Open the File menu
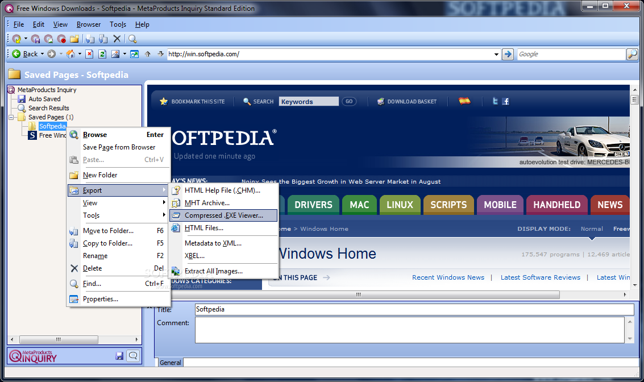 tap(19, 24)
